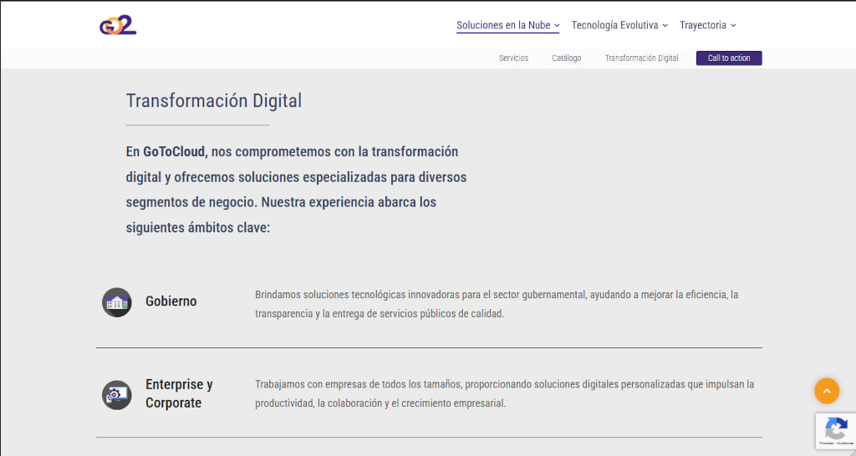Expand the Soluciones en la Nube chevron
Viewport: 856px width, 456px height.
(x=557, y=26)
